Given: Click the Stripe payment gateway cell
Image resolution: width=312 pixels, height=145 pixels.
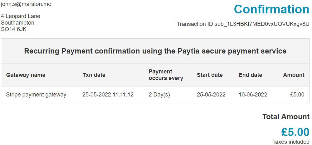Looking at the screenshot, I should (36, 95).
